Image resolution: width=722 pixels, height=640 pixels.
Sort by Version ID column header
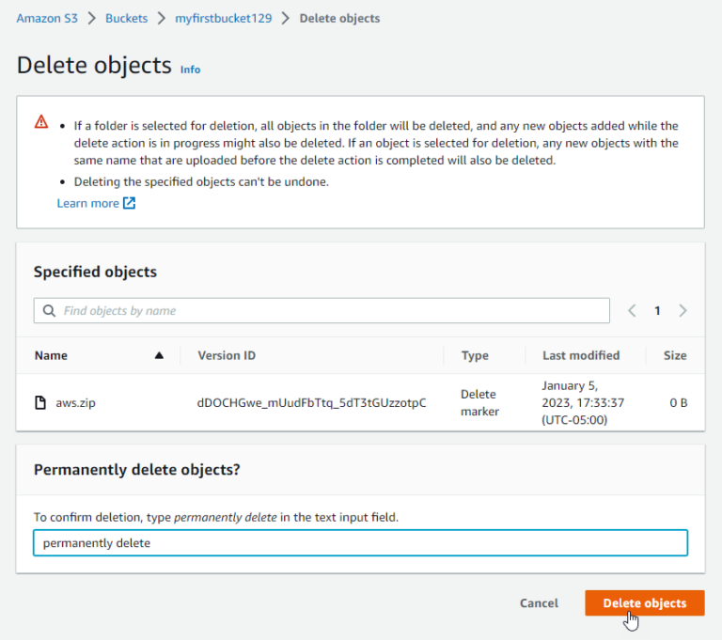tap(227, 356)
